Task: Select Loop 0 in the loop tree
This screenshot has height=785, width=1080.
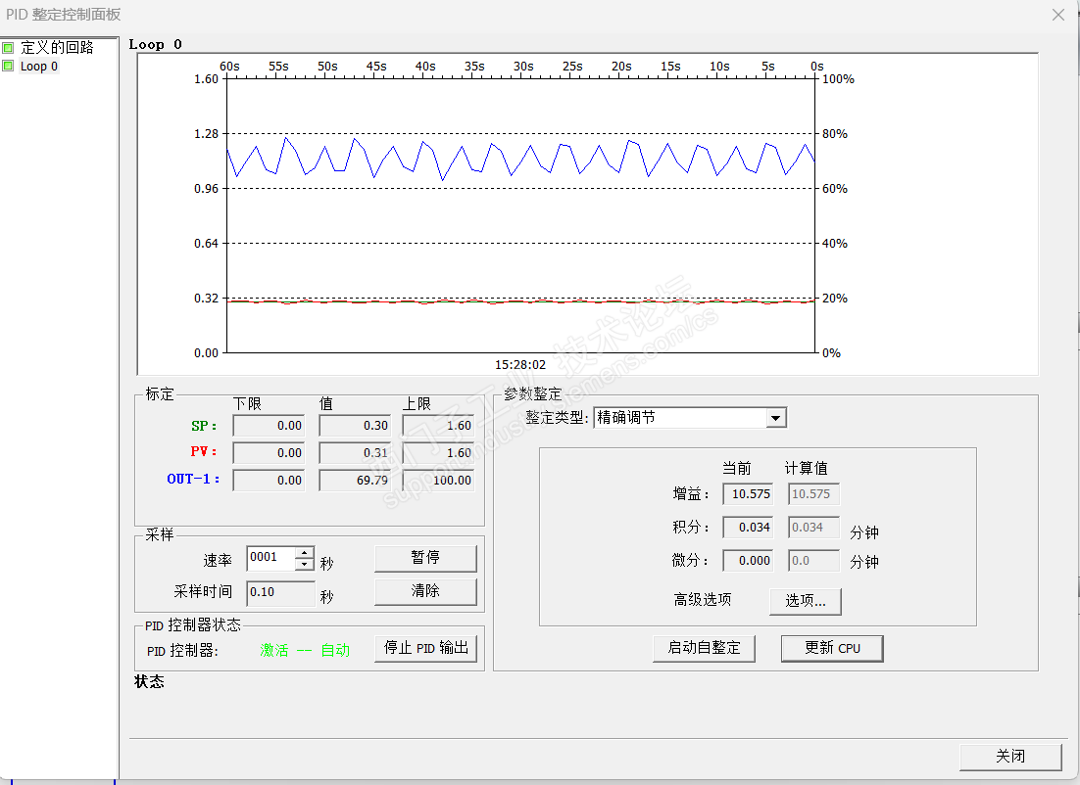Action: point(38,67)
